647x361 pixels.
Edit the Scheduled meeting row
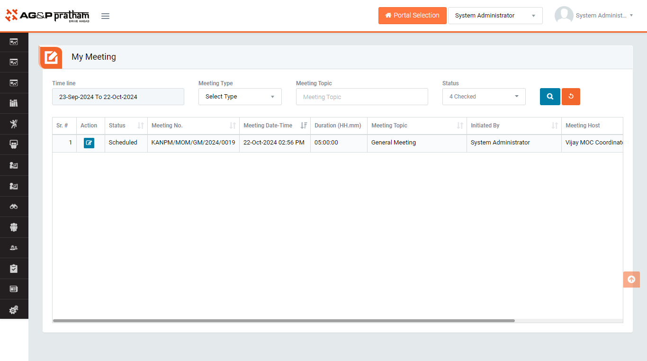[89, 143]
